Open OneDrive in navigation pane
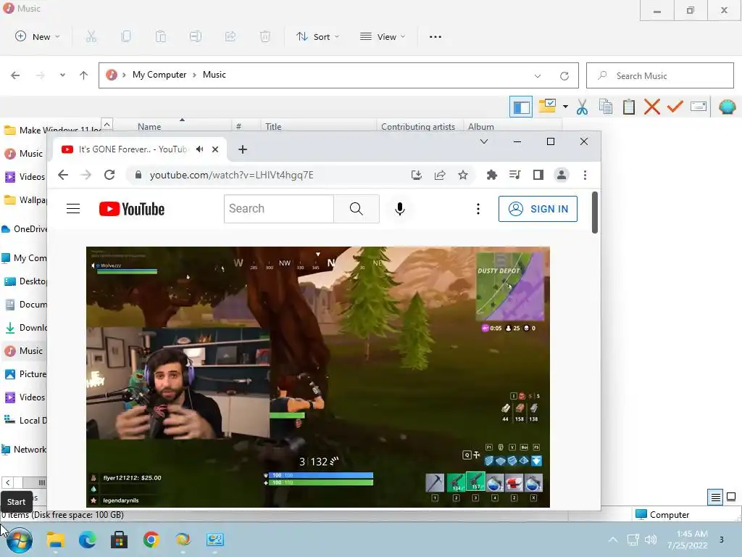The height and width of the screenshot is (557, 742). point(25,229)
